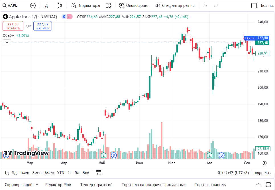This screenshot has width=275, height=190.
Task: Open chart scale settings gear icon
Action: [x=264, y=163]
